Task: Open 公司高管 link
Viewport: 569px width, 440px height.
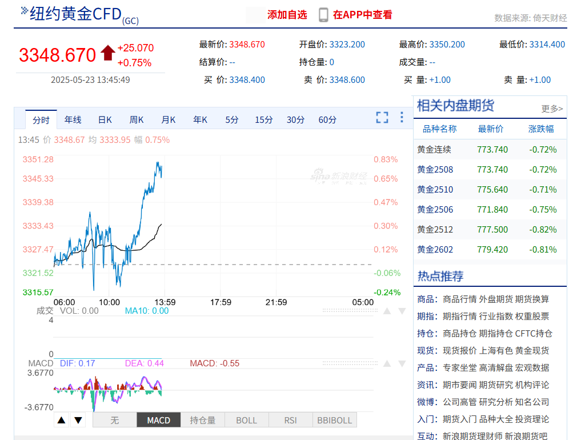Action: coord(459,402)
